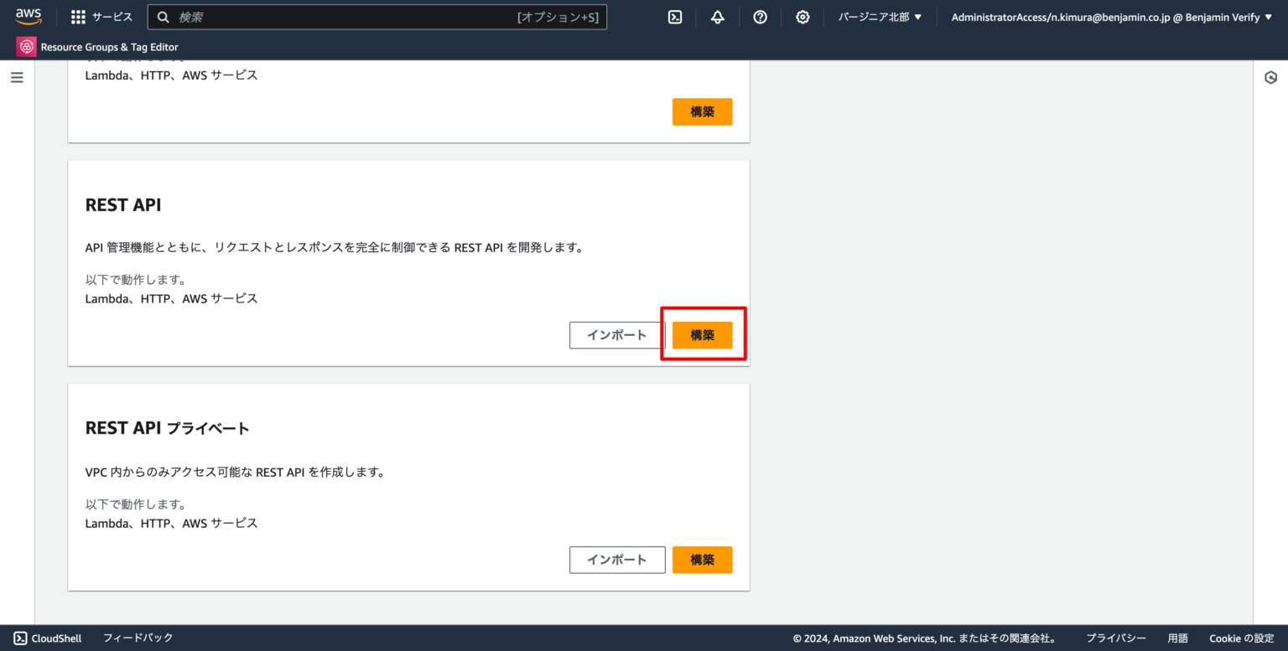The width and height of the screenshot is (1288, 651).
Task: Open account settings via the gear icon
Action: pos(802,16)
